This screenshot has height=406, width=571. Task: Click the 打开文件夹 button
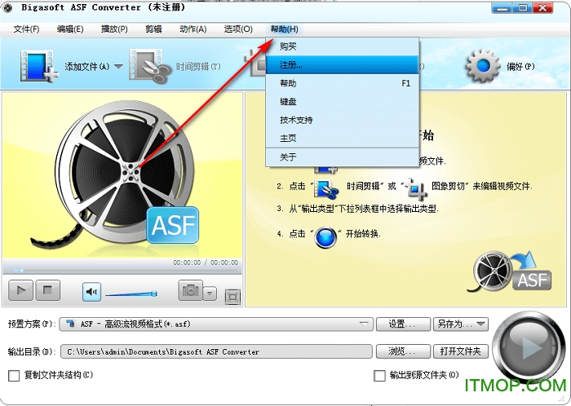461,351
